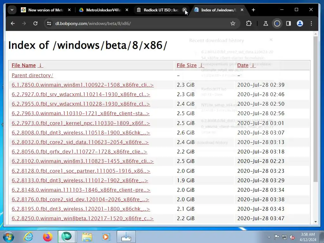Reload the current page
The image size is (324, 243).
pos(35,23)
